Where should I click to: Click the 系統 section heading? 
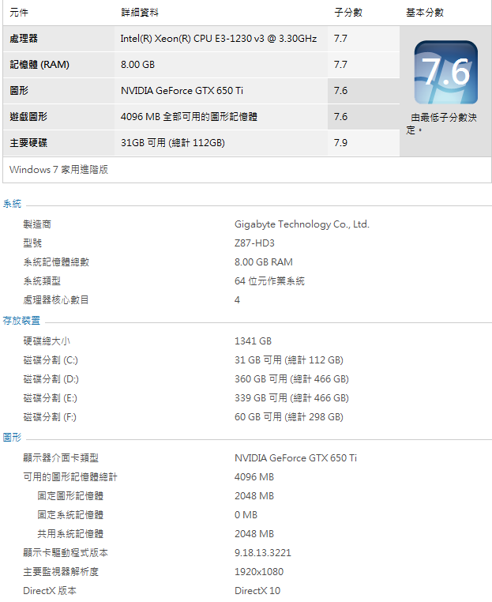[12, 204]
